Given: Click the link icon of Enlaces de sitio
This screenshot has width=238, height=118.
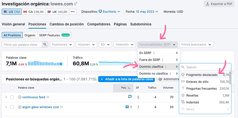Looking at the screenshot, I should (x=183, y=82).
